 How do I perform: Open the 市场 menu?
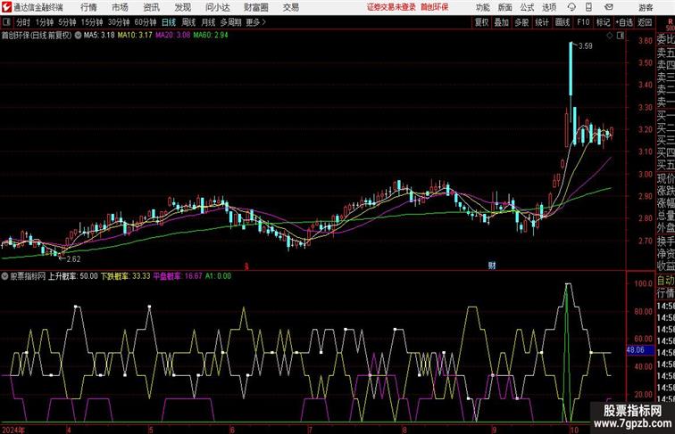pos(120,7)
